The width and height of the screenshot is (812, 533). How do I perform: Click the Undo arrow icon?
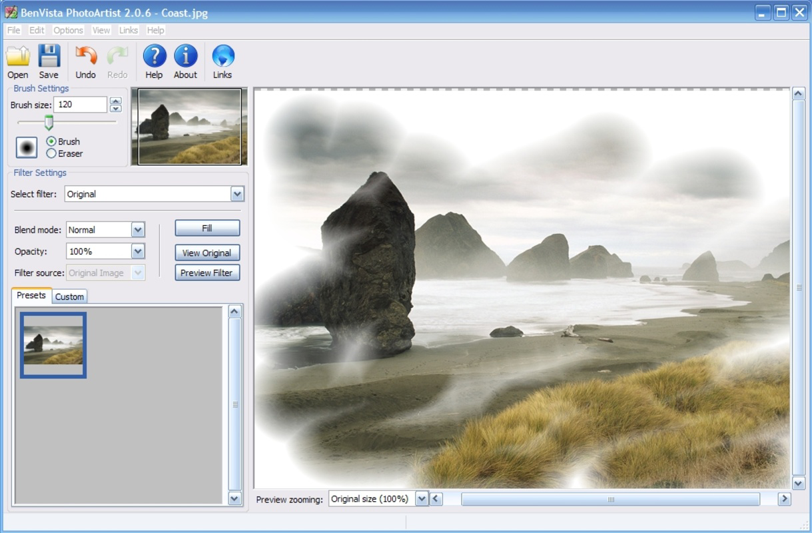pos(86,56)
